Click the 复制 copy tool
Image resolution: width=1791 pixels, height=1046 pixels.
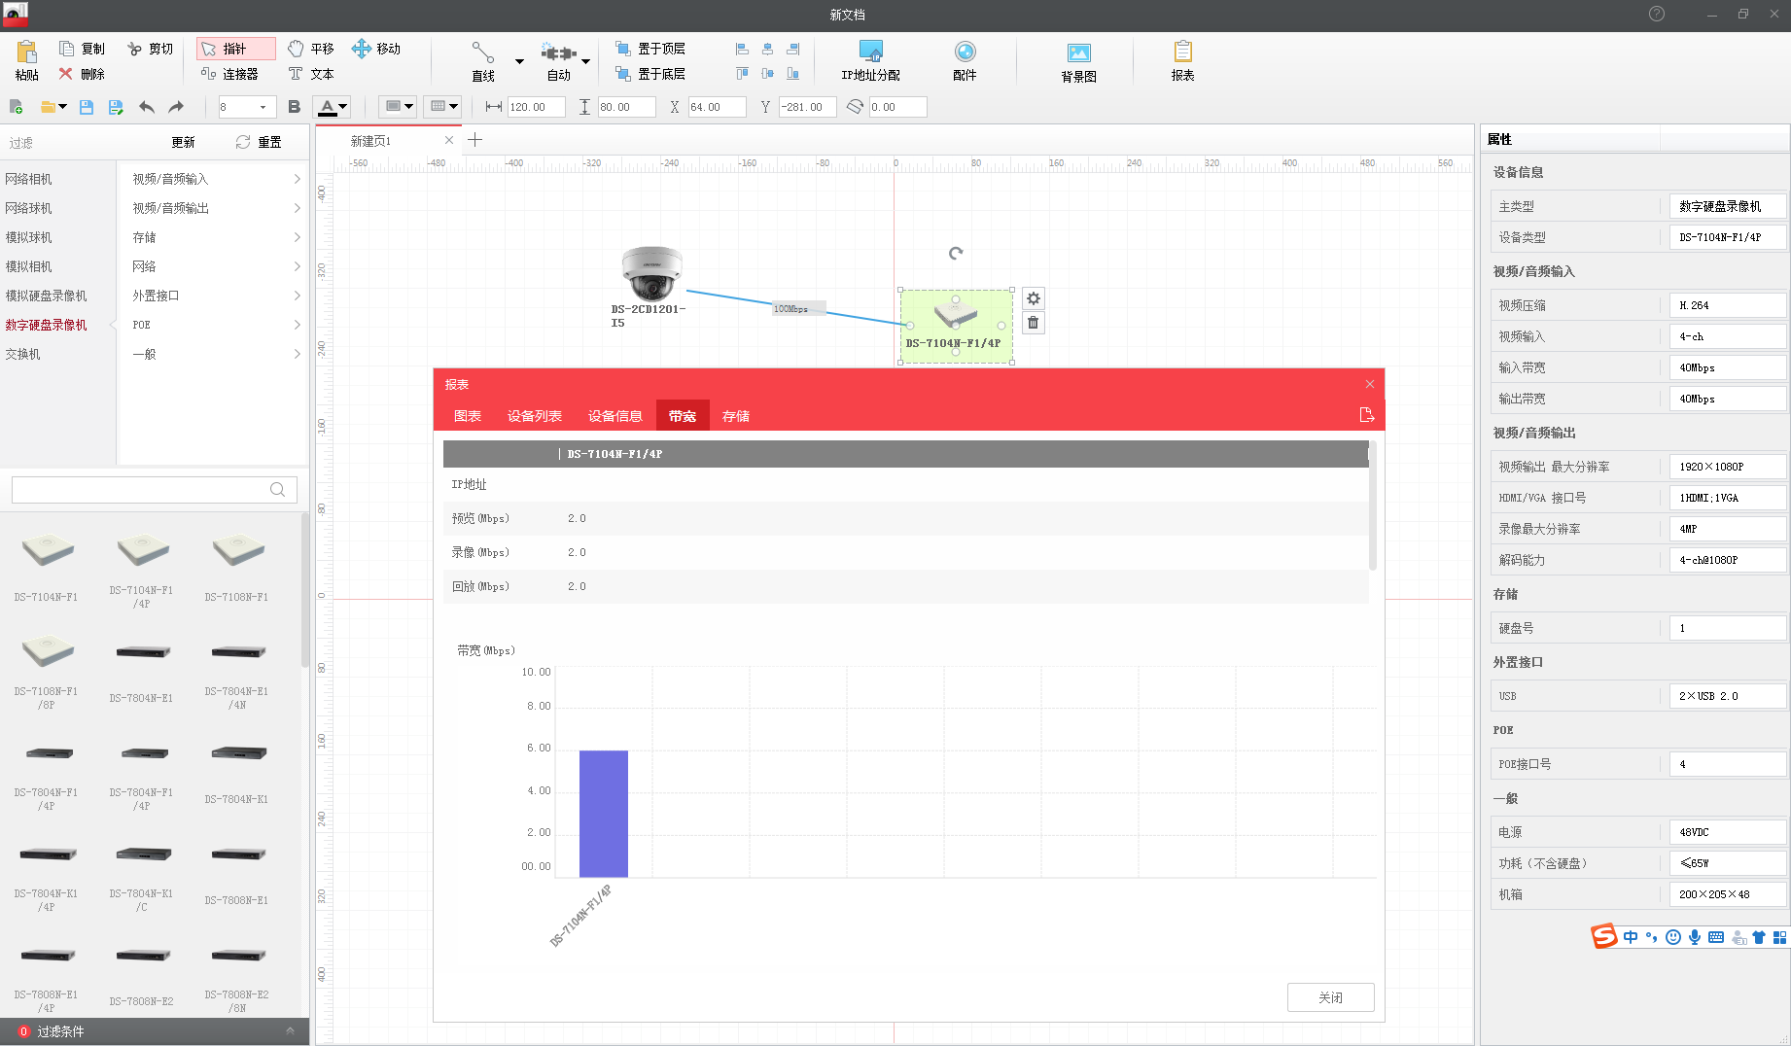click(82, 49)
